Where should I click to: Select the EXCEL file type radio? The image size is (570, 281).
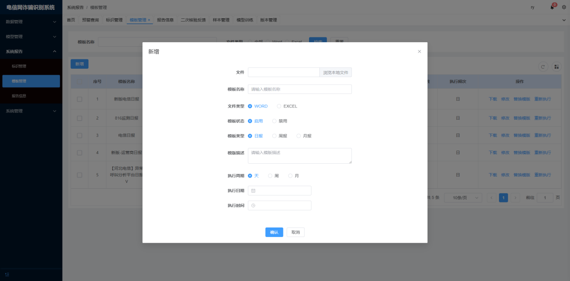279,107
